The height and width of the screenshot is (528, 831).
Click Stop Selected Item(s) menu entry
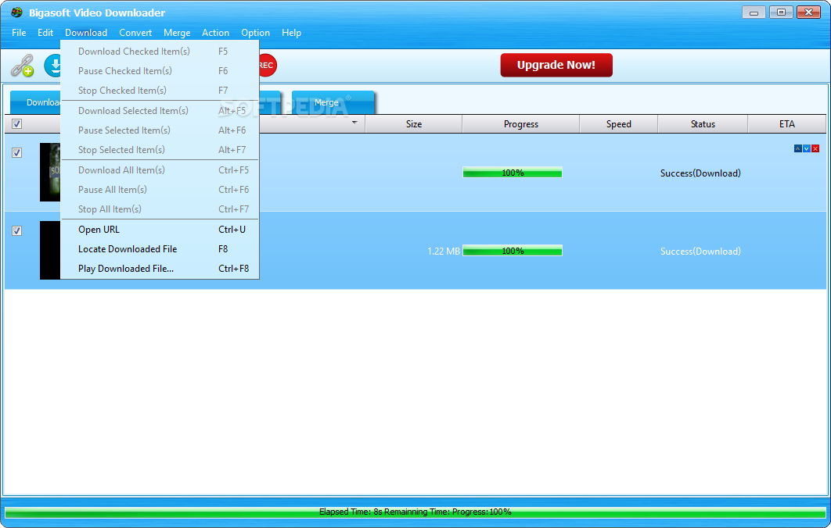[x=160, y=150]
